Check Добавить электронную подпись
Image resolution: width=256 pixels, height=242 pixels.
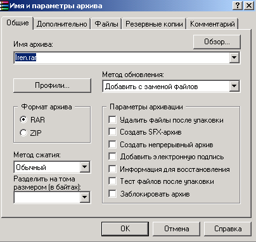tap(112, 157)
